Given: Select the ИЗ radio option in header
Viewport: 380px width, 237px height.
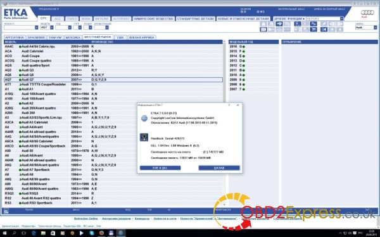Looking at the screenshot, I should [x=258, y=11].
